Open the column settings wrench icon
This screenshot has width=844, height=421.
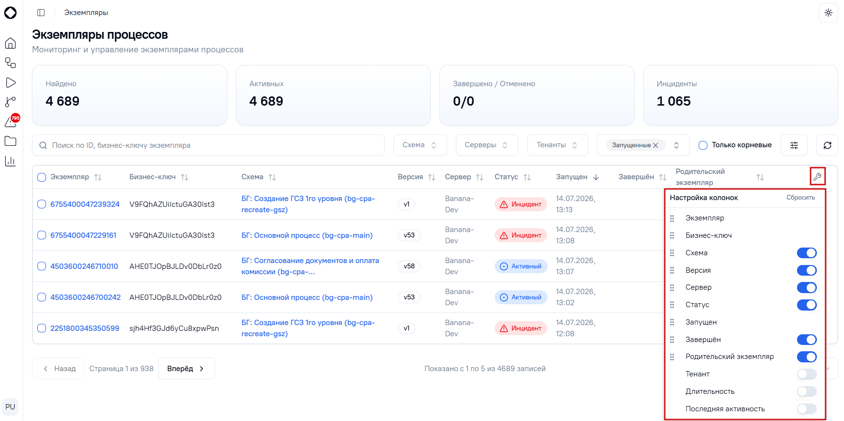pos(817,177)
